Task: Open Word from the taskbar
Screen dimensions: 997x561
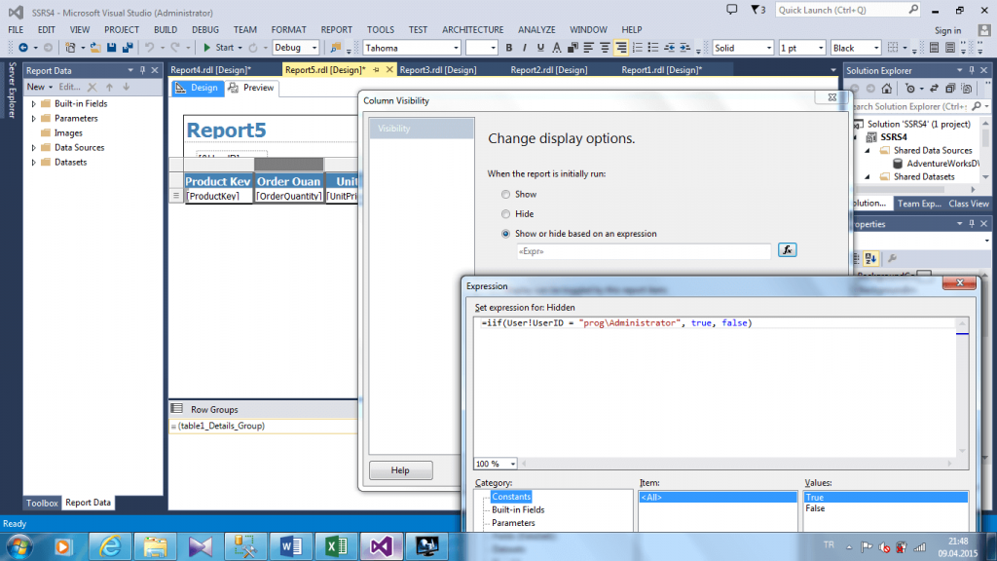Action: tap(291, 546)
